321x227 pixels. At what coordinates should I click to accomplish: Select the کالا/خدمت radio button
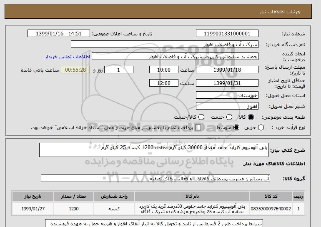(201, 117)
